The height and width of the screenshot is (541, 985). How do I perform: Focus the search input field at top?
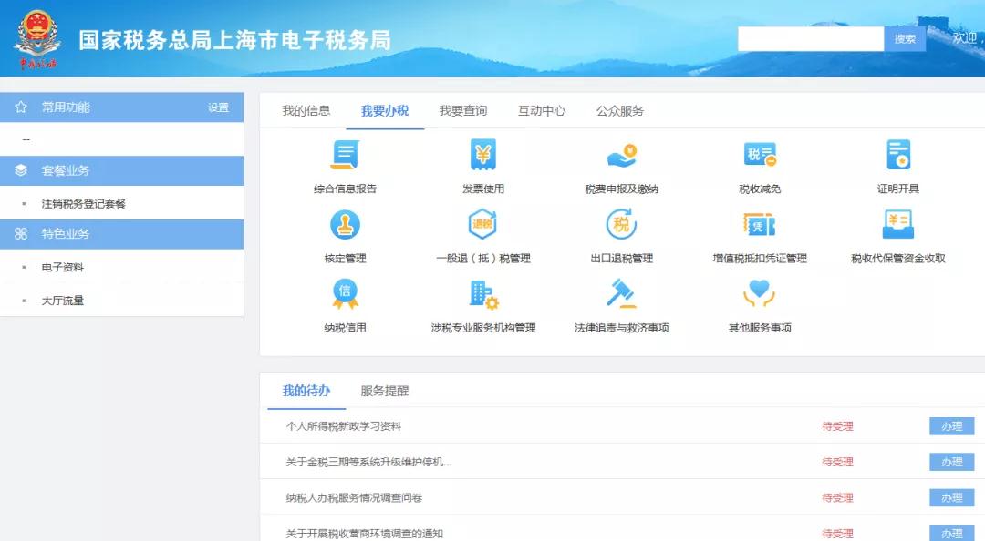point(810,39)
